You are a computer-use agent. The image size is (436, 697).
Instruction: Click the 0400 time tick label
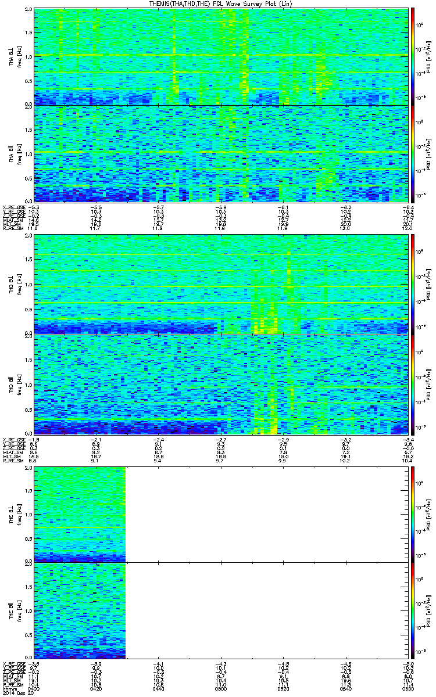(x=34, y=689)
